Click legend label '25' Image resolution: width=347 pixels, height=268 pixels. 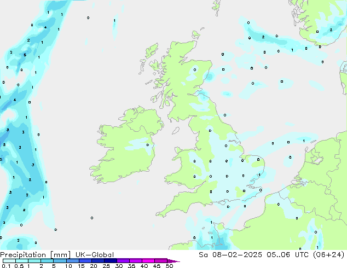coord(106,266)
